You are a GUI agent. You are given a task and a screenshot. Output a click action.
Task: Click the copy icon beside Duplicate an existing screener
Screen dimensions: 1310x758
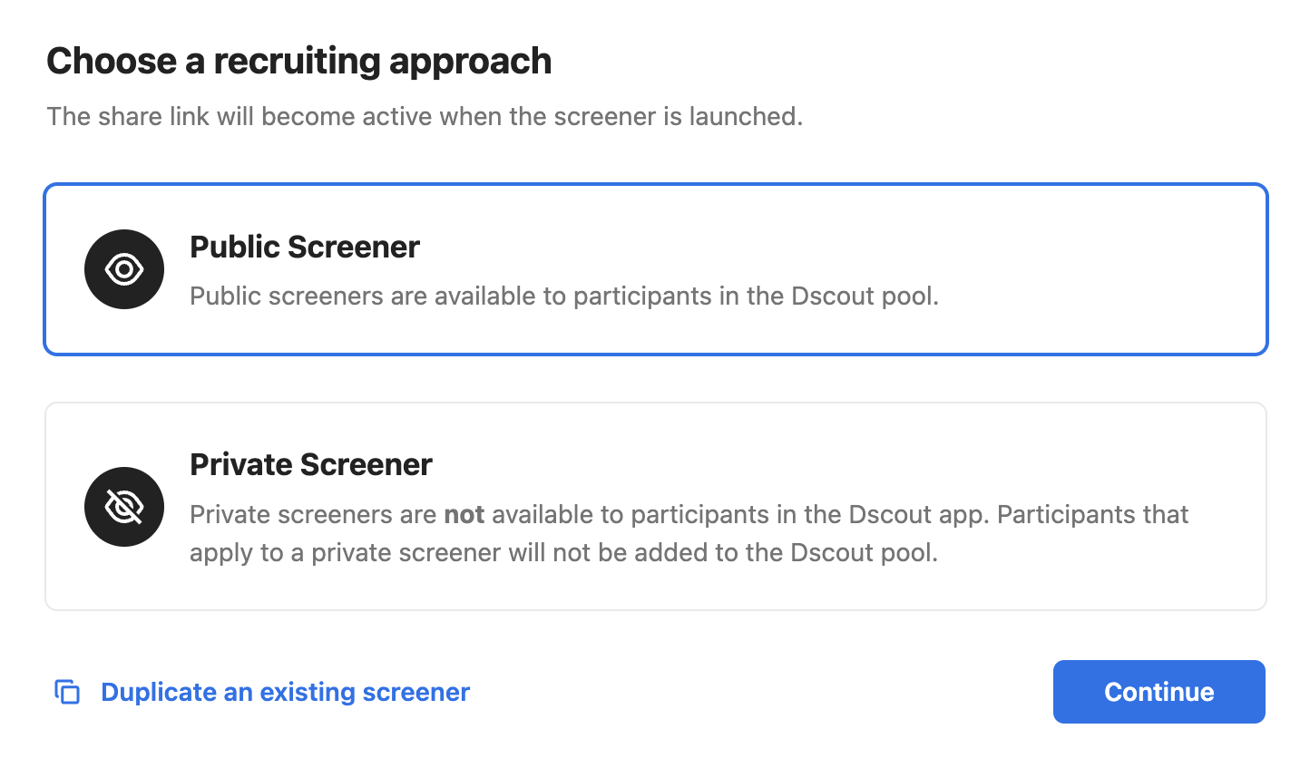point(68,692)
